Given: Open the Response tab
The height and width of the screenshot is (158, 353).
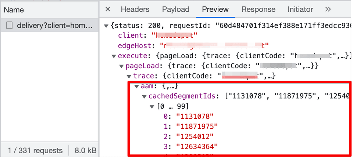Looking at the screenshot, I should (x=258, y=9).
